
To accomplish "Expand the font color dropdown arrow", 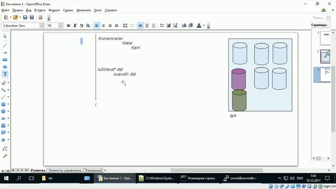I will coord(204,26).
